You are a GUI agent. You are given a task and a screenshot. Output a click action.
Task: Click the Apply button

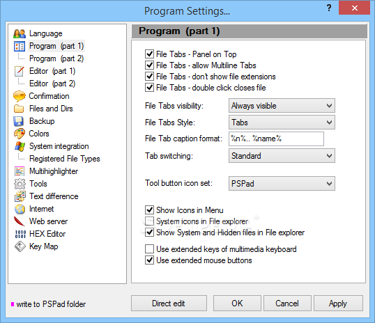point(338,304)
